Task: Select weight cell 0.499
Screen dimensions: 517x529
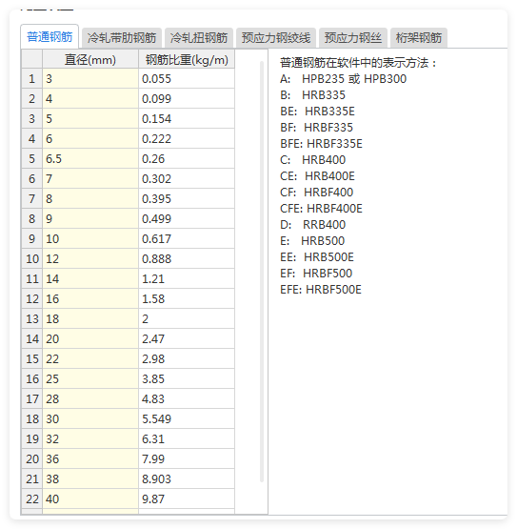Action: [x=187, y=218]
